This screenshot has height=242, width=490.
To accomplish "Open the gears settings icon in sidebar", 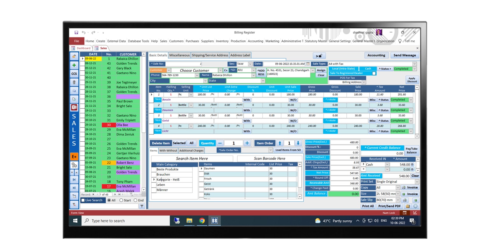I will coord(74,165).
